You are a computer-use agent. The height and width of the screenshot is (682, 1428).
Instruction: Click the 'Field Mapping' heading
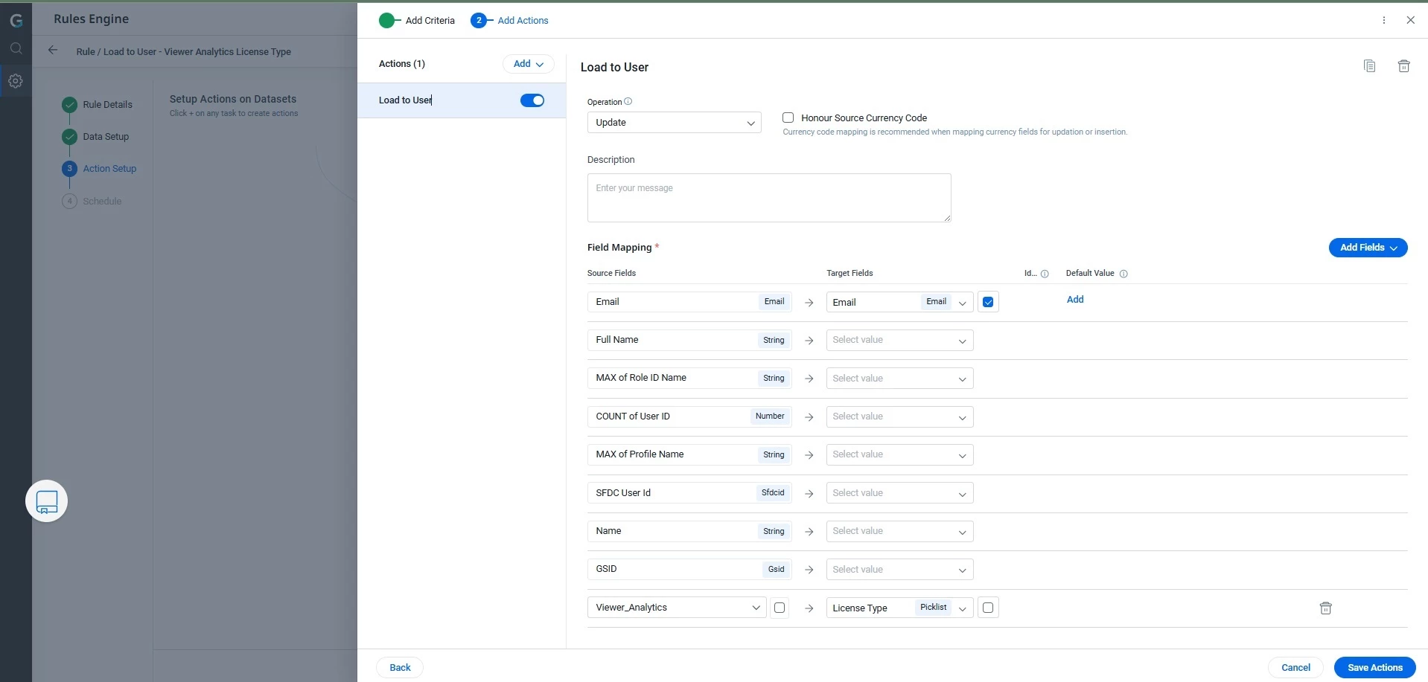[619, 248]
